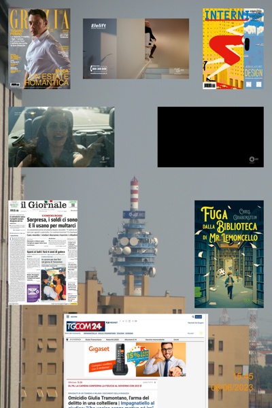Open the Grazia magazine cover thumbnail

(39, 49)
